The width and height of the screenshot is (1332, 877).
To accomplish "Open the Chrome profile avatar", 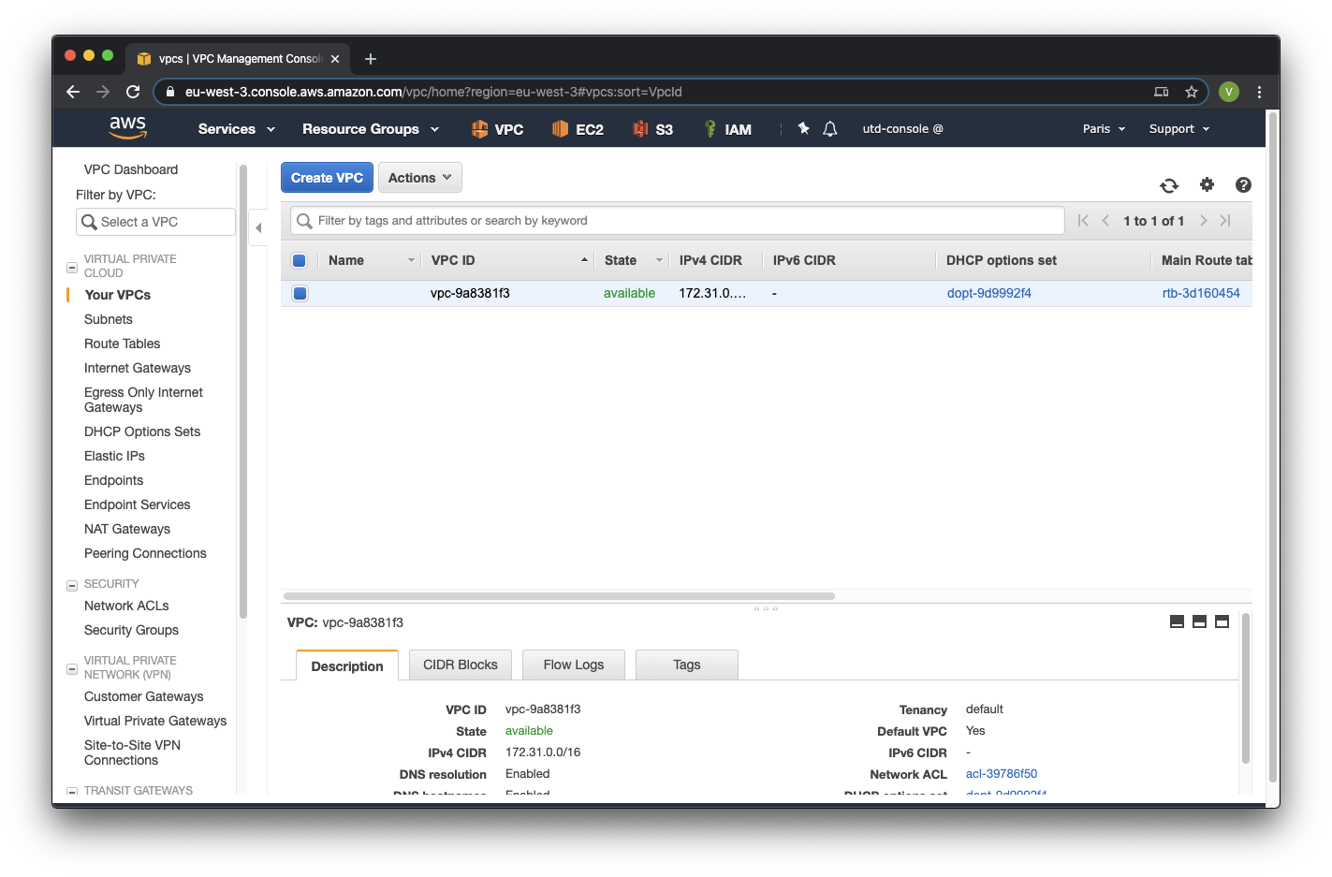I will coord(1229,92).
